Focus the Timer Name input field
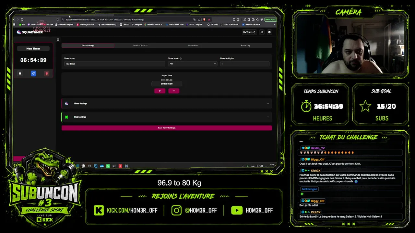Viewport: 415px width, 233px height. point(115,64)
